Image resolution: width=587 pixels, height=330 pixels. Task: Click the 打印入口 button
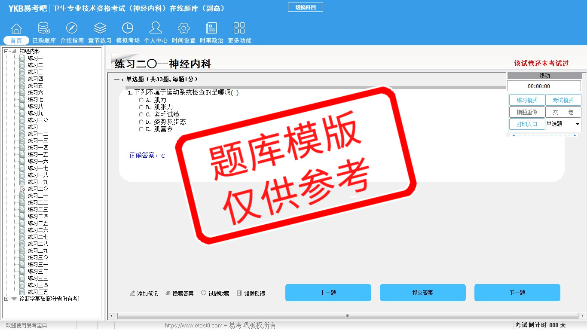click(527, 124)
